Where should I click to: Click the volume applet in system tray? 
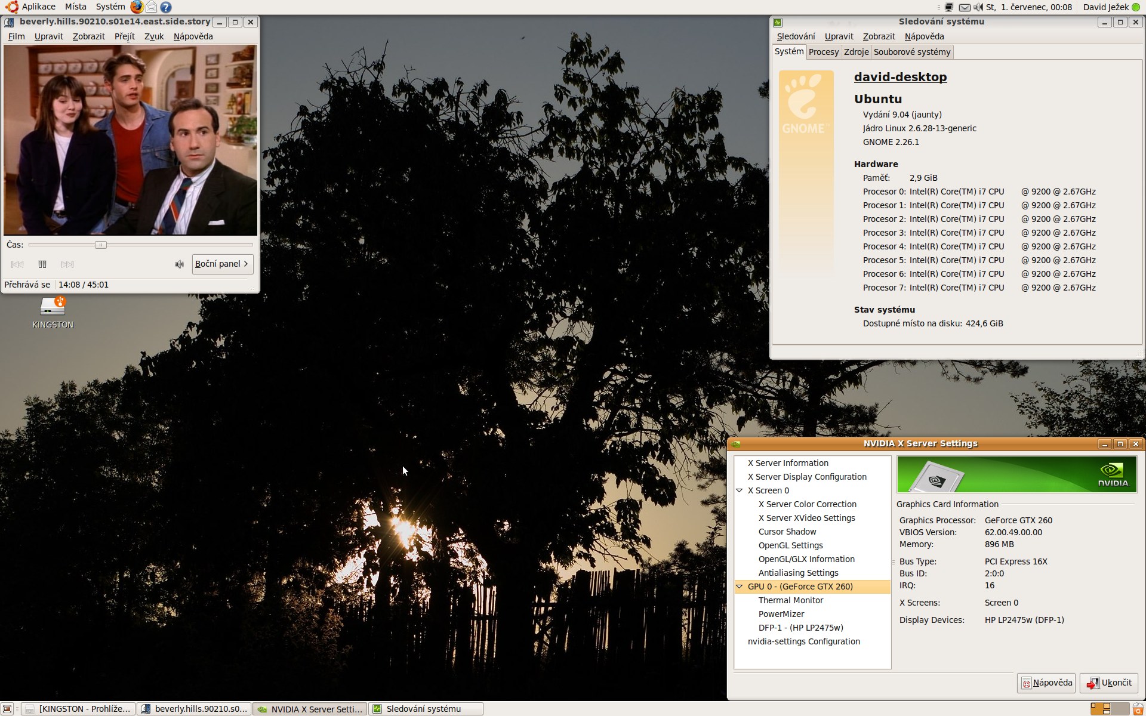[x=978, y=7]
